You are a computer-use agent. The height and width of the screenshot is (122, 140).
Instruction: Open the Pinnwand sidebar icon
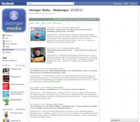pos(4,35)
